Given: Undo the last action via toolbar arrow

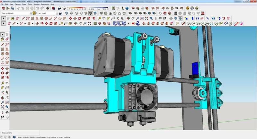Looking at the screenshot, I should (38, 8).
